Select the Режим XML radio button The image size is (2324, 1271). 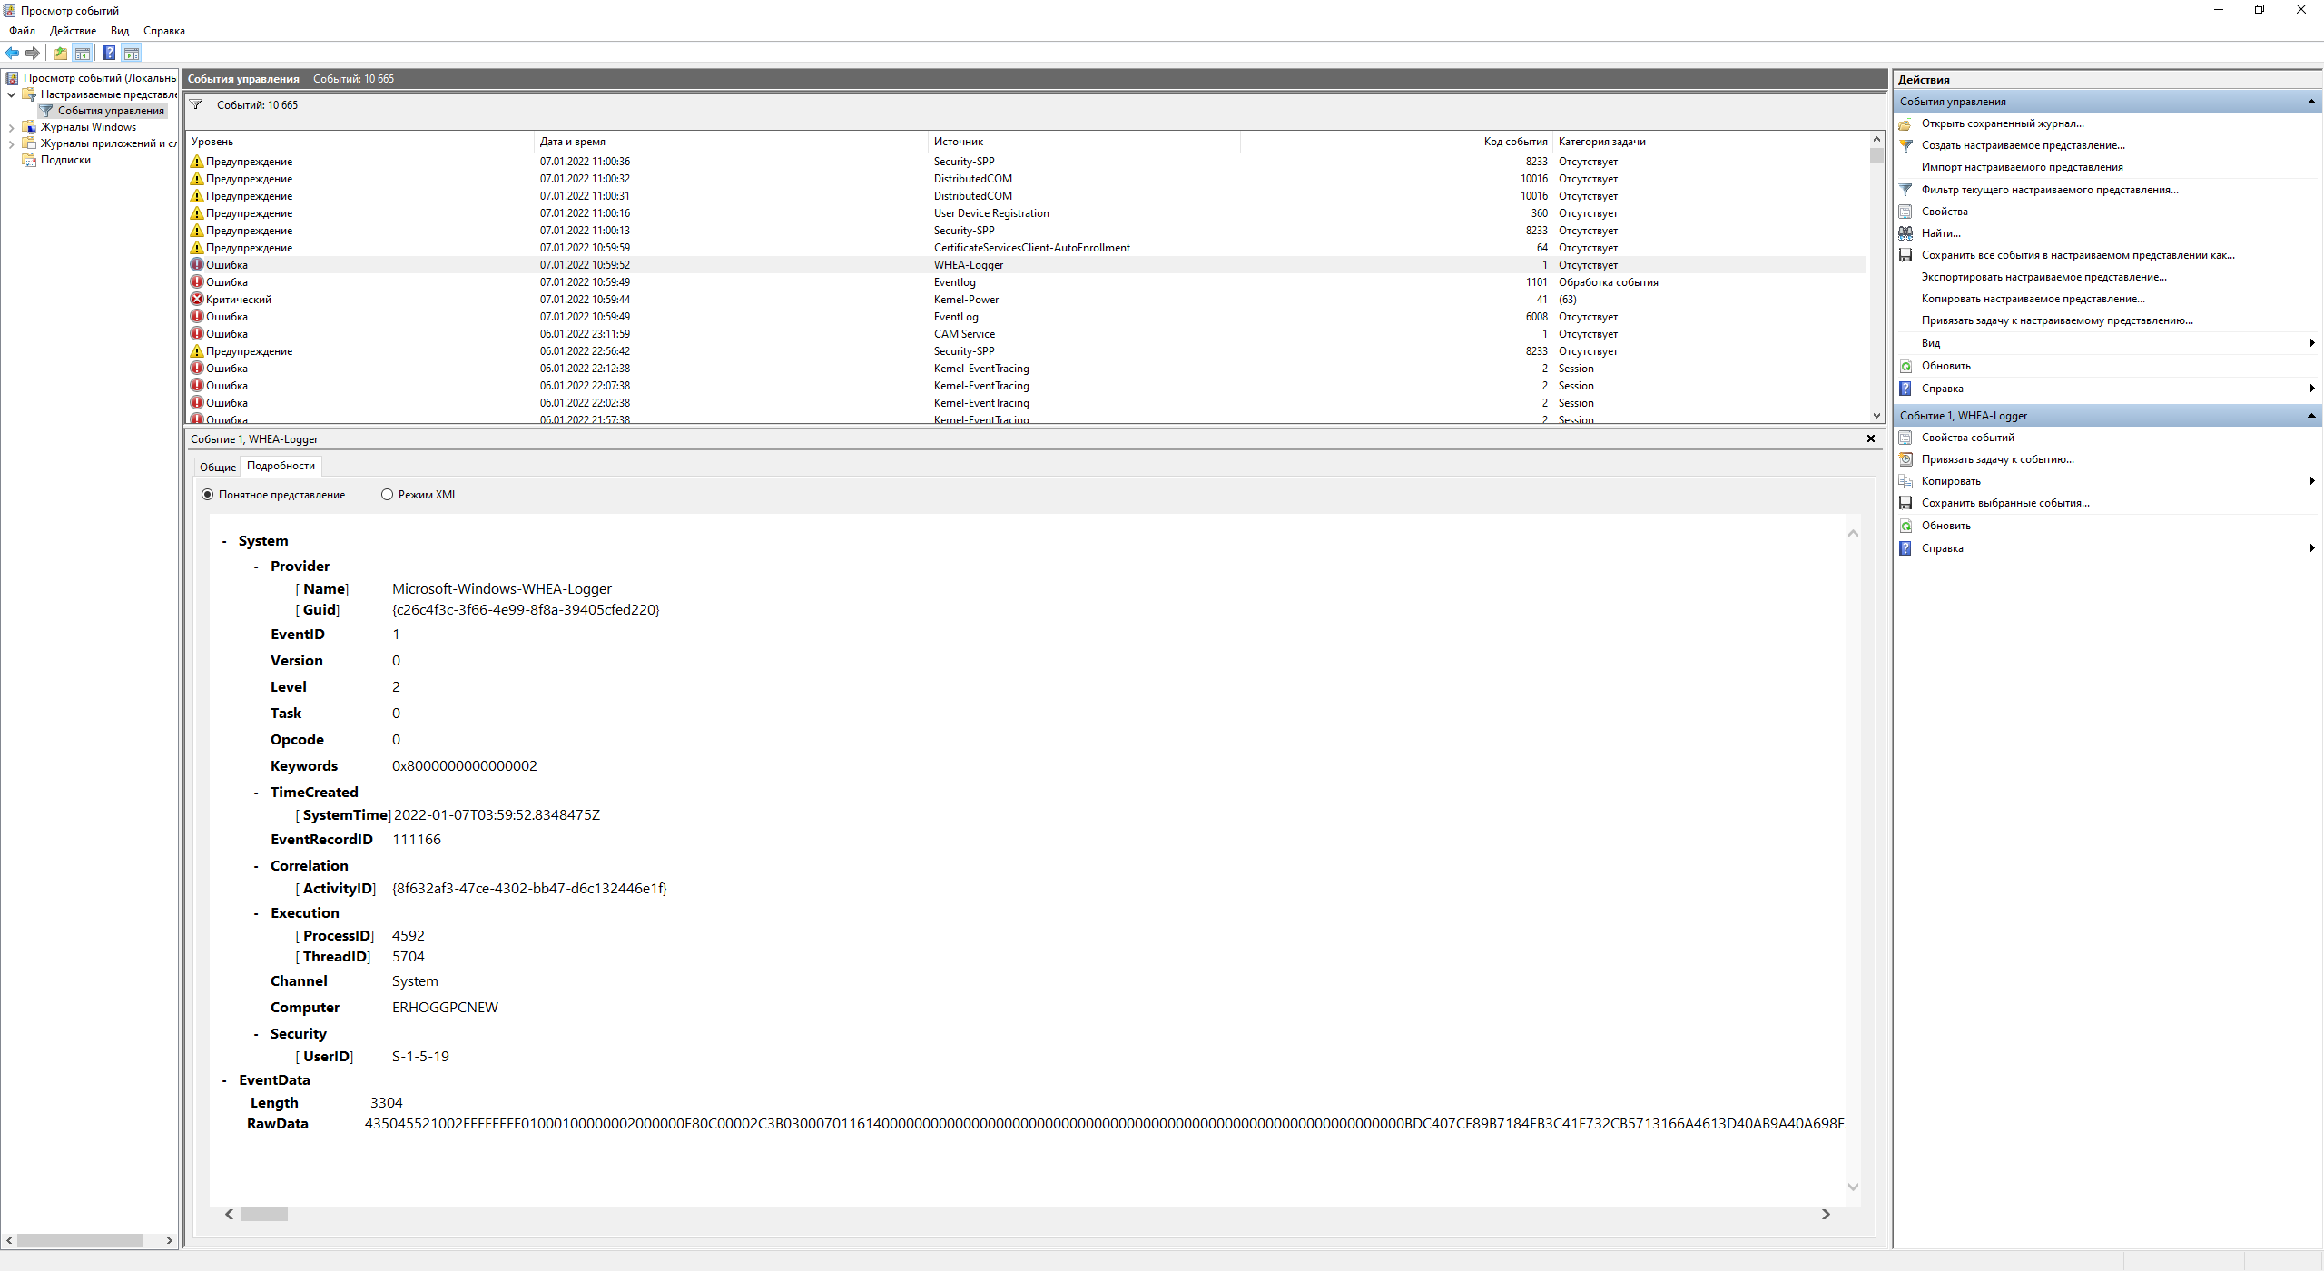point(388,495)
